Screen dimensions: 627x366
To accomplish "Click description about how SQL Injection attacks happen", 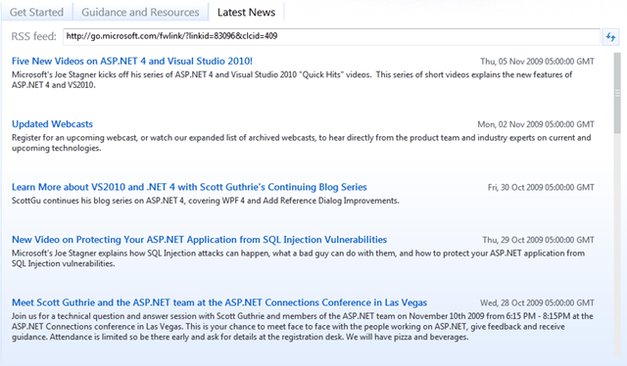I will point(298,258).
